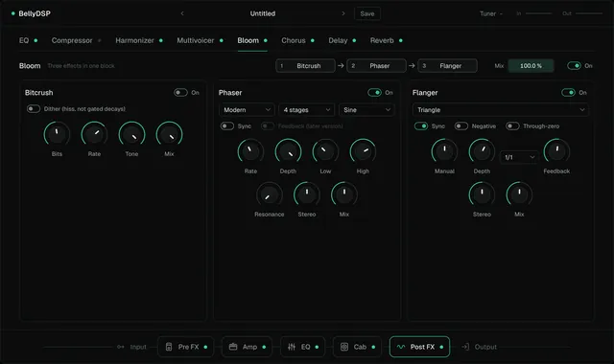Open Phaser Sine waveform dropdown
Viewport: 614px width, 364px height.
tap(366, 110)
